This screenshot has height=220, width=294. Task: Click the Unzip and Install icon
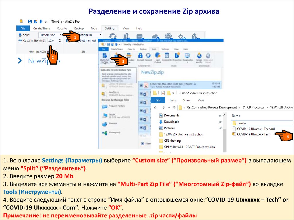pos(208,55)
